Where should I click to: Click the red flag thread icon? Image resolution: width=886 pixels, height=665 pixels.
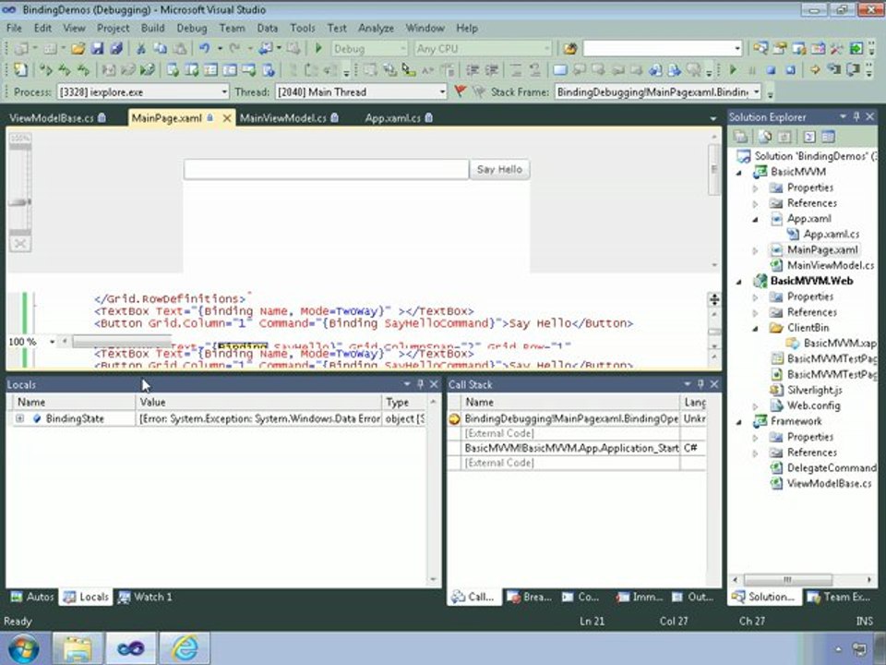(x=460, y=91)
